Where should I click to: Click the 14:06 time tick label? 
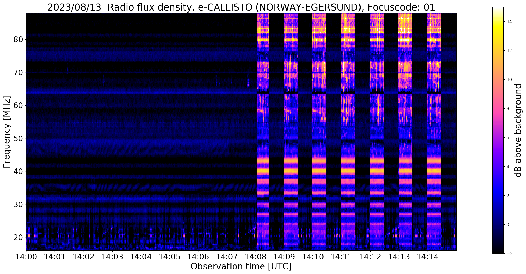(198, 257)
